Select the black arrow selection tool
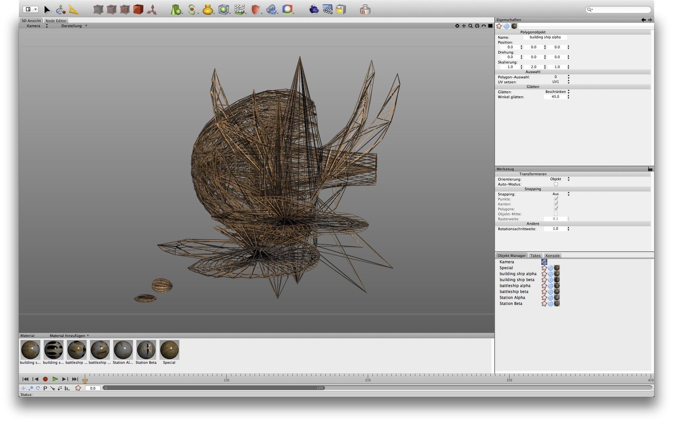This screenshot has width=673, height=423. [x=47, y=10]
